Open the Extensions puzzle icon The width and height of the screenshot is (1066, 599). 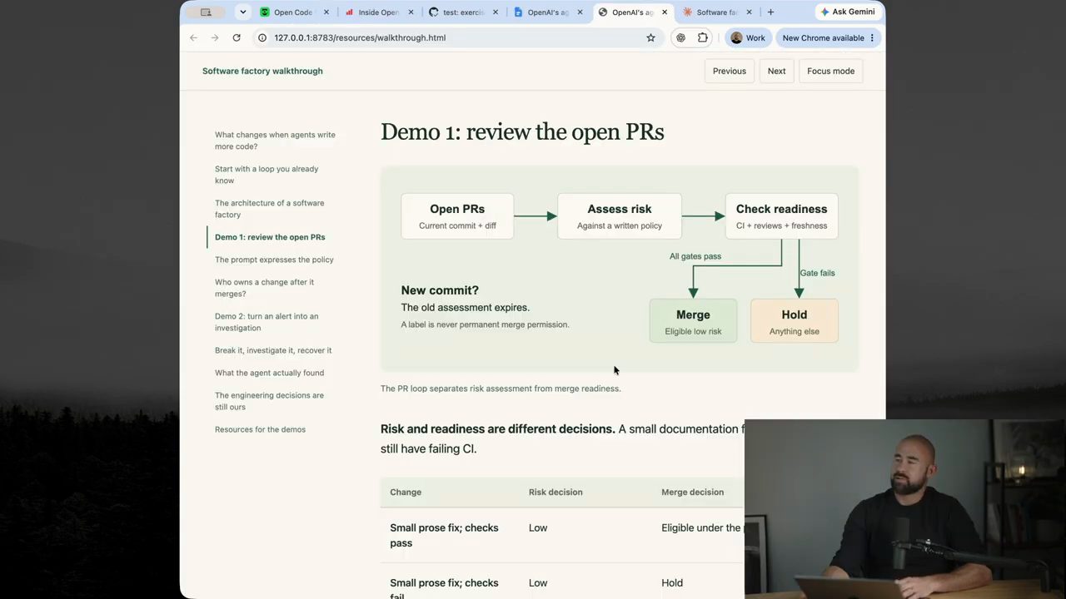(x=703, y=37)
